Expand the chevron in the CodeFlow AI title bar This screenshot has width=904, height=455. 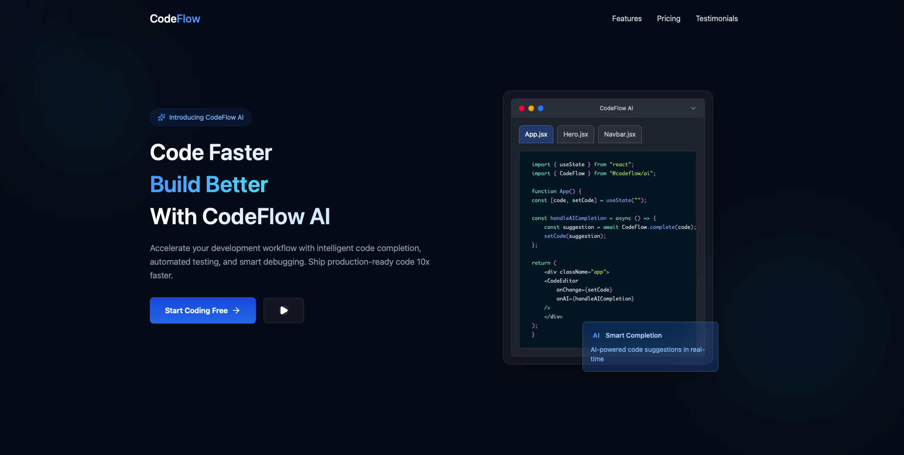[693, 108]
